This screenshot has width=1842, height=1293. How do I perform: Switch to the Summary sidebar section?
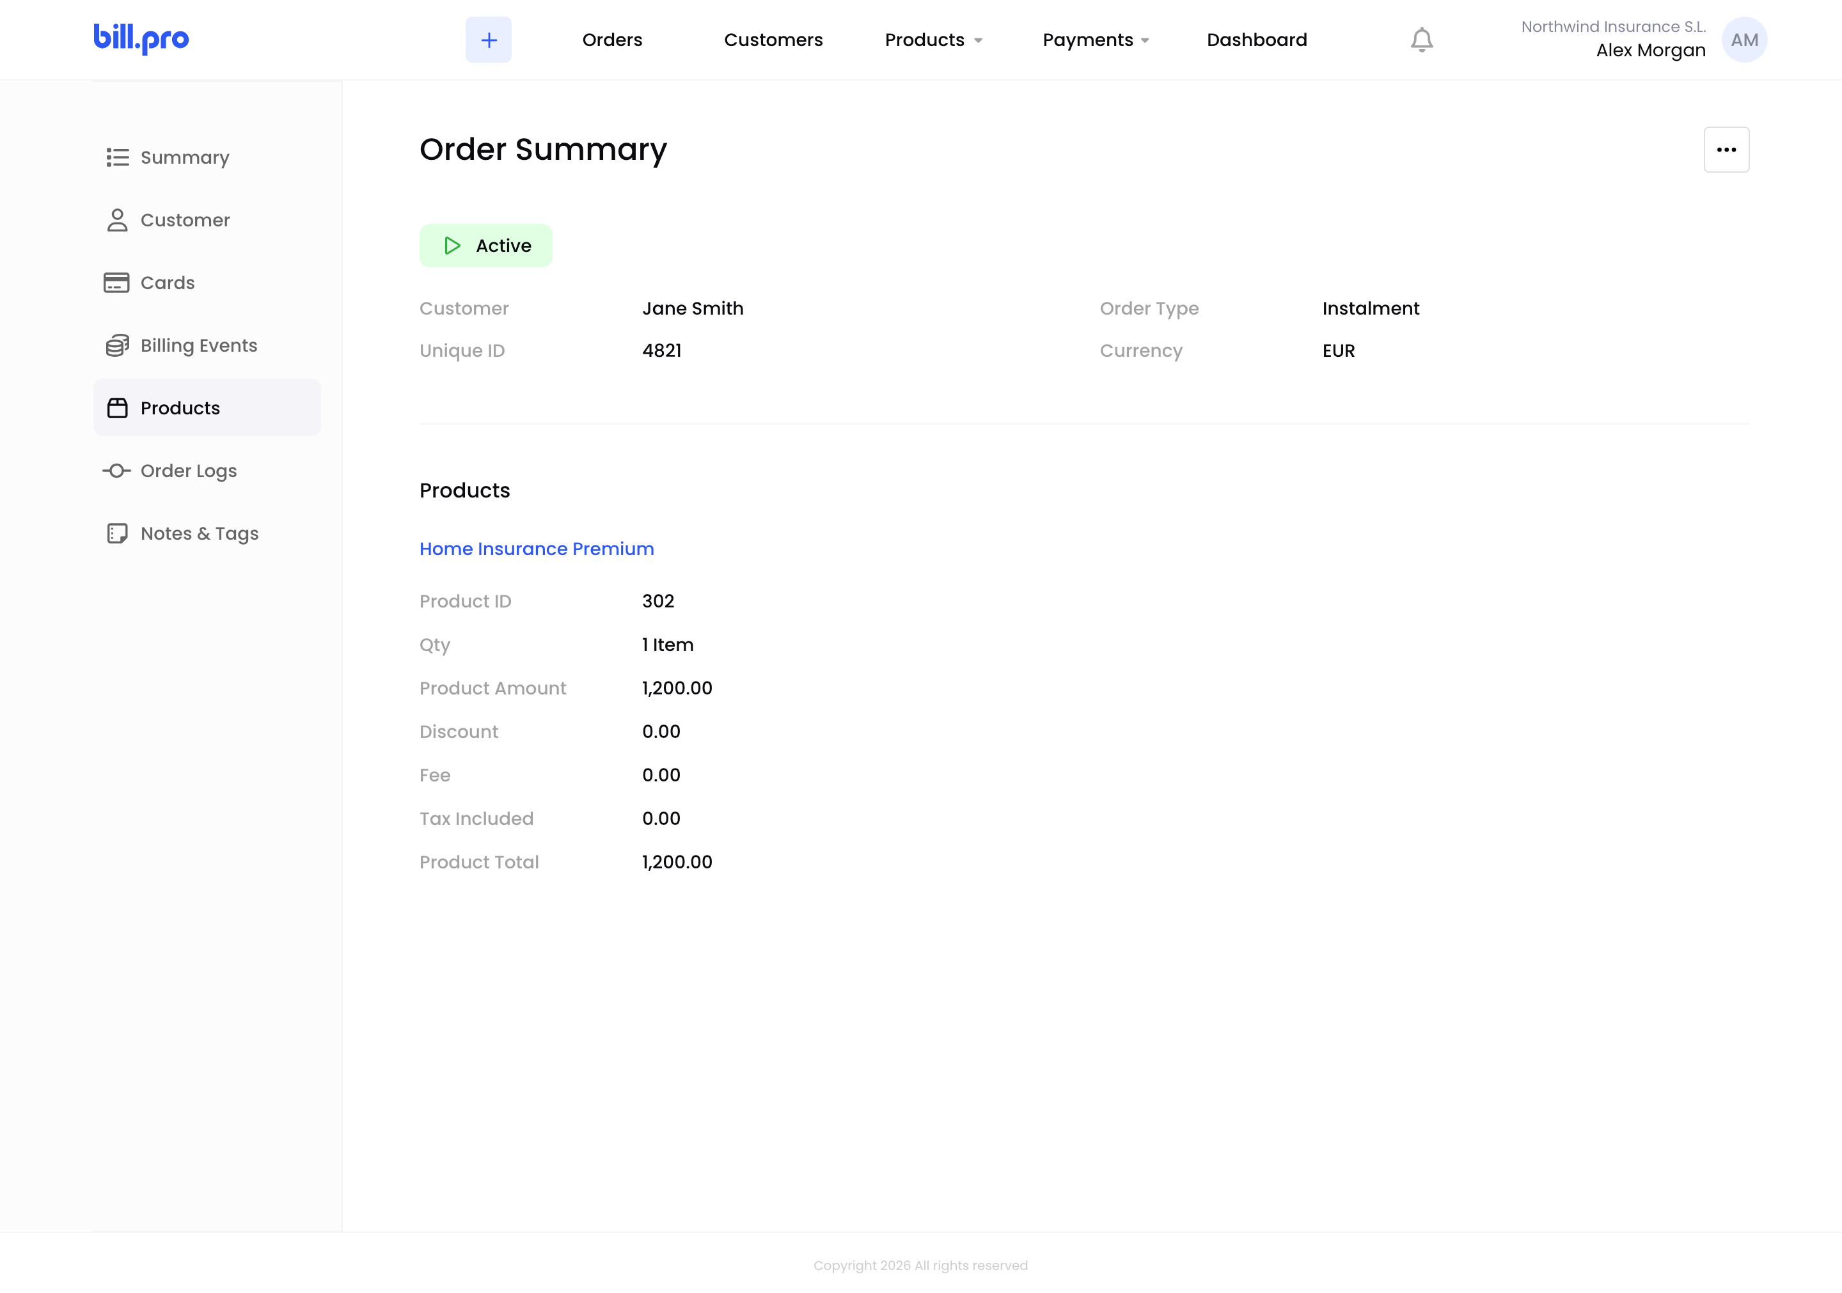coord(207,157)
